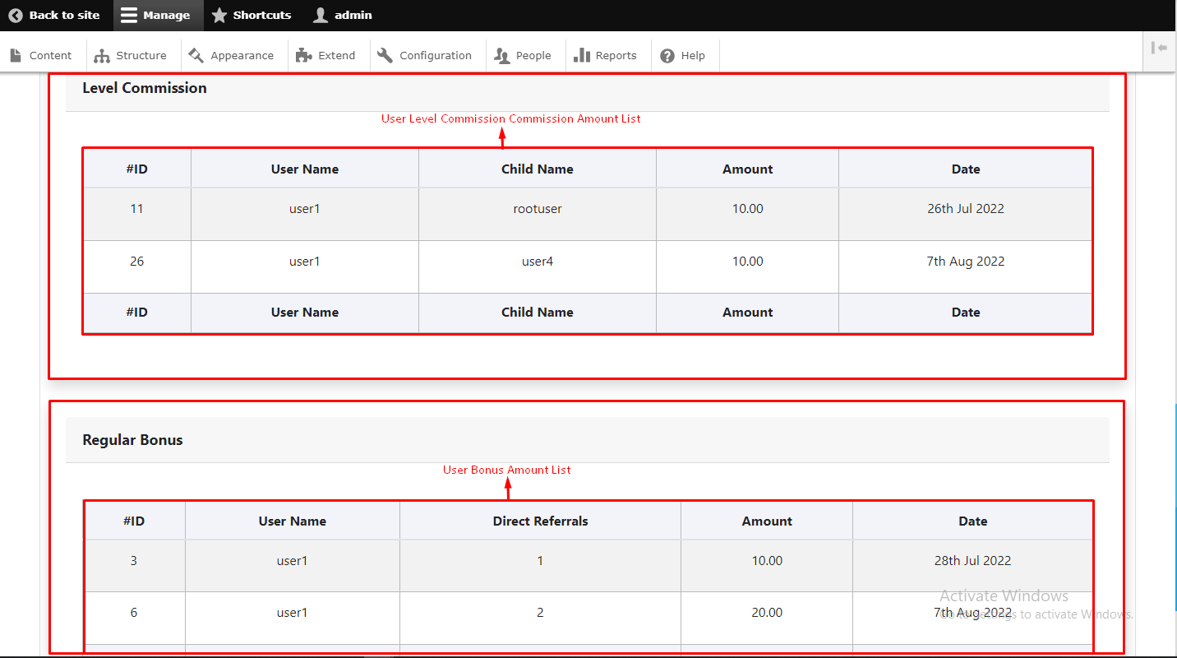Open the Configuration menu label
Screen dimensions: 1177x658
[436, 56]
